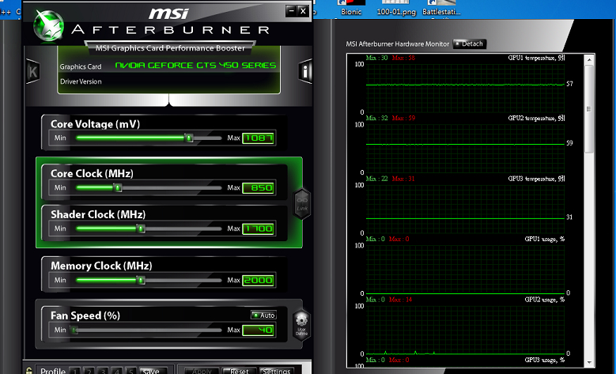Click the Memory Clock slider handle
Image resolution: width=616 pixels, height=374 pixels.
click(141, 280)
